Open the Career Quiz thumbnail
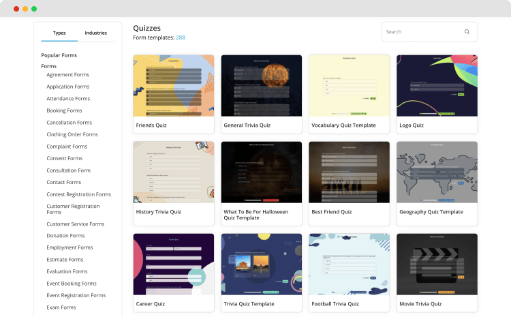 pos(174,265)
